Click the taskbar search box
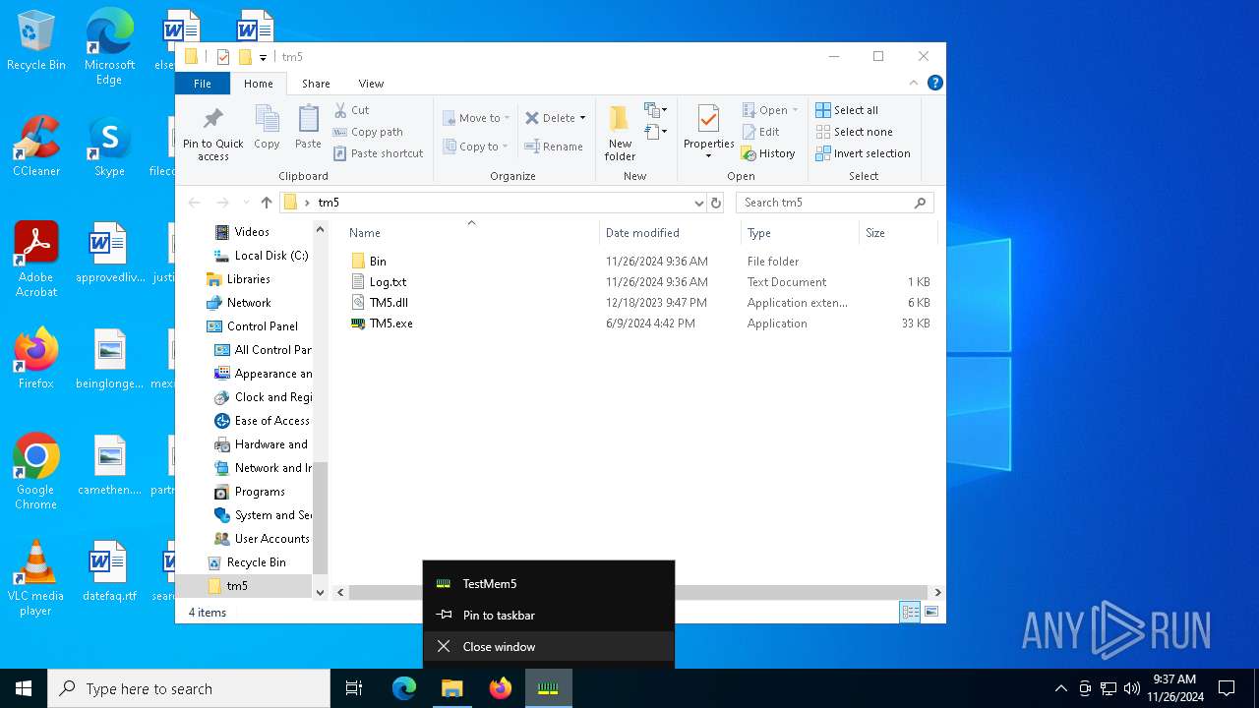Image resolution: width=1259 pixels, height=708 pixels. tap(189, 688)
